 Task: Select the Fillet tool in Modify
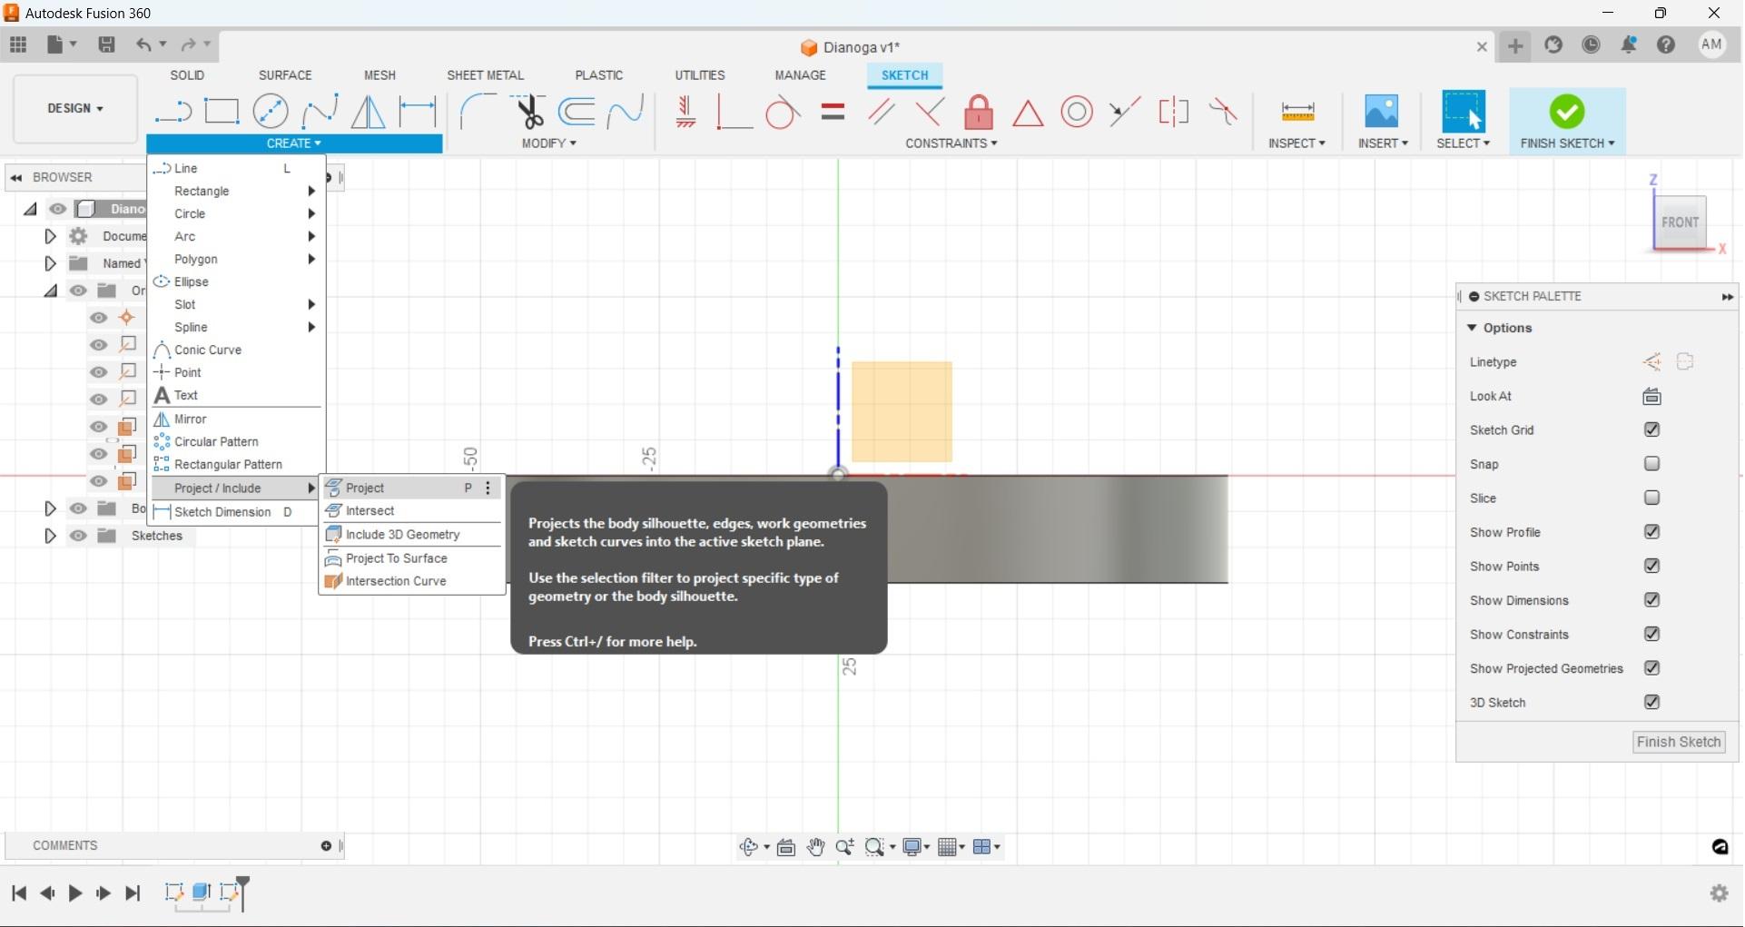pyautogui.click(x=478, y=112)
